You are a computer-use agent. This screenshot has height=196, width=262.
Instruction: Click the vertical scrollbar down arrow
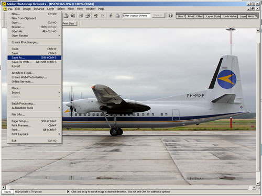pos(258,183)
